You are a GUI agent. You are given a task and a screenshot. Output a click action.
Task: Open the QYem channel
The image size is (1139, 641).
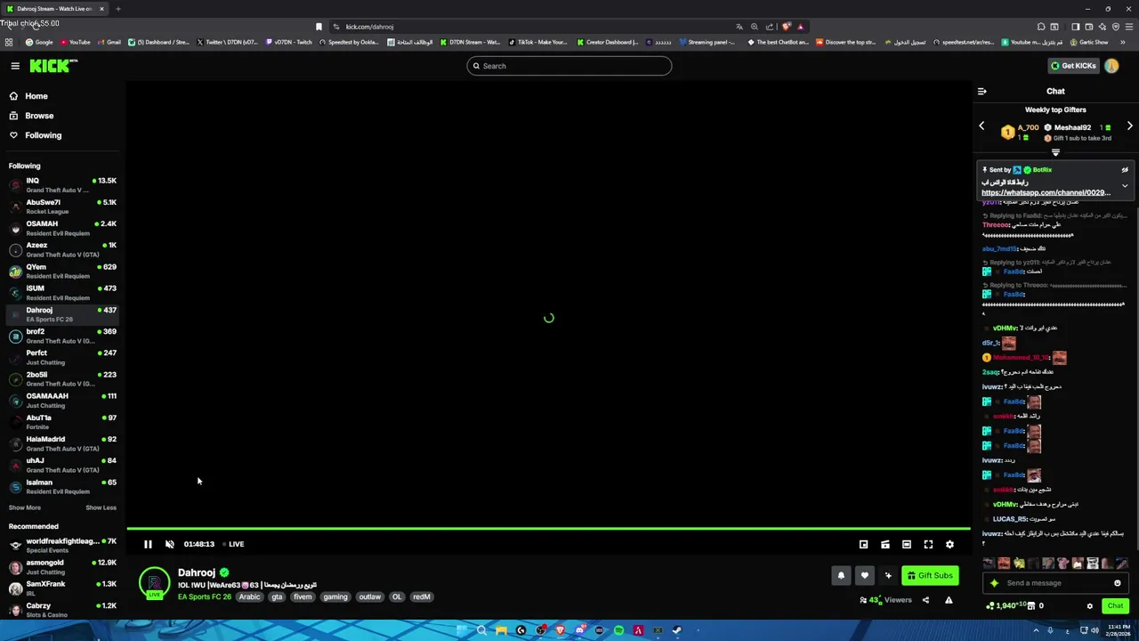point(62,272)
